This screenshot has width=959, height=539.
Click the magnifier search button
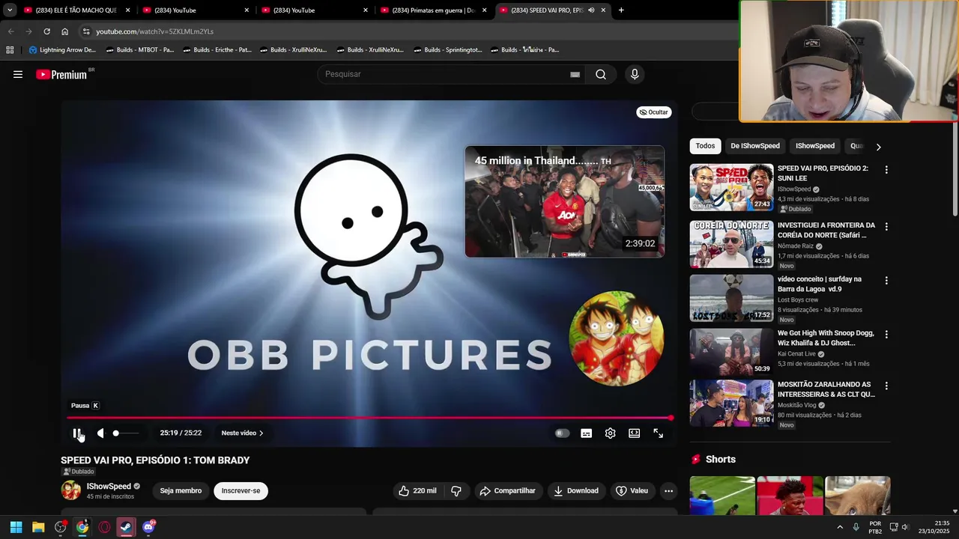pyautogui.click(x=601, y=74)
